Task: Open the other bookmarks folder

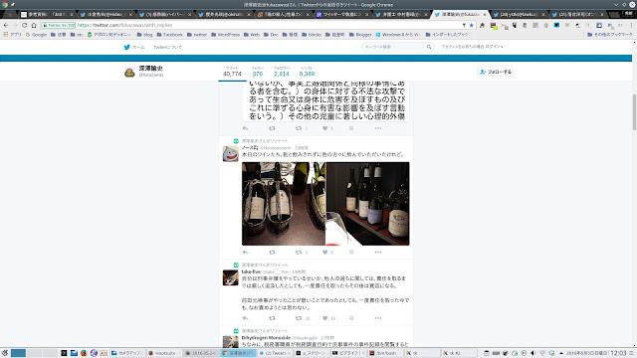Action: pyautogui.click(x=610, y=35)
